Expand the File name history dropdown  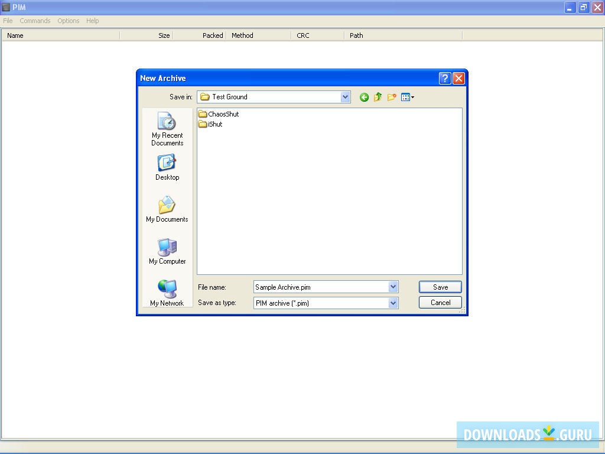coord(393,287)
